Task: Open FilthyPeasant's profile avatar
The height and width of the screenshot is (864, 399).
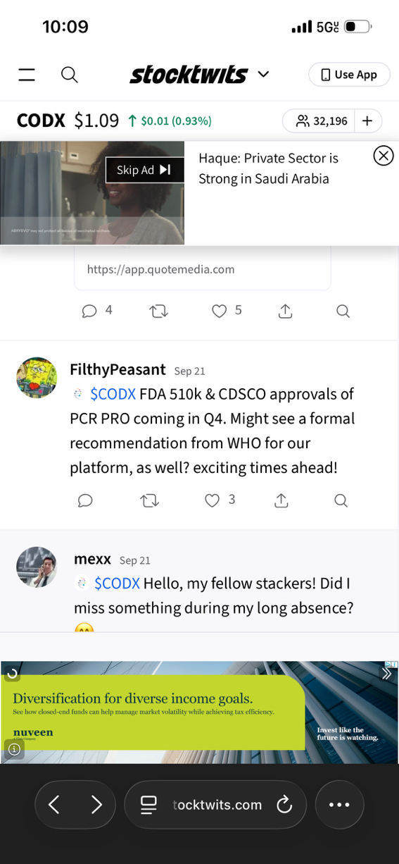Action: [x=37, y=378]
